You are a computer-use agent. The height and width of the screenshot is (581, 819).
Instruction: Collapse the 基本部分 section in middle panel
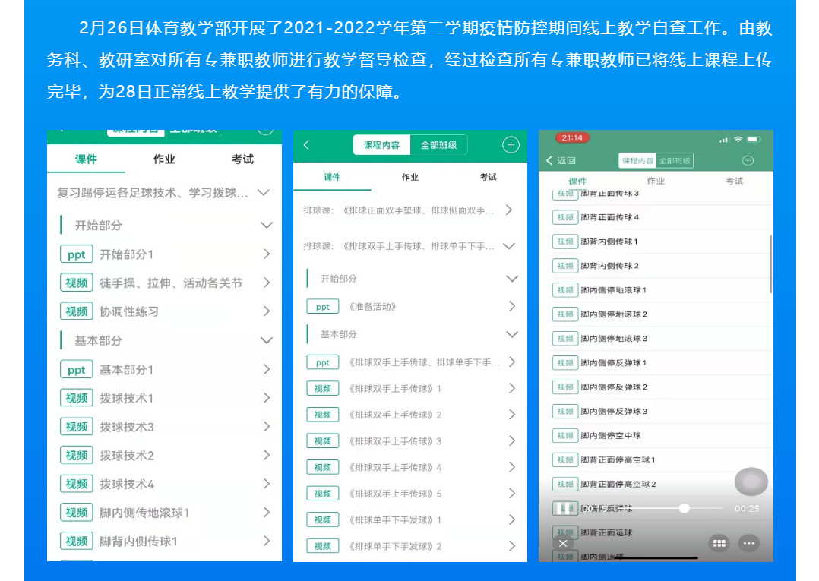point(511,334)
